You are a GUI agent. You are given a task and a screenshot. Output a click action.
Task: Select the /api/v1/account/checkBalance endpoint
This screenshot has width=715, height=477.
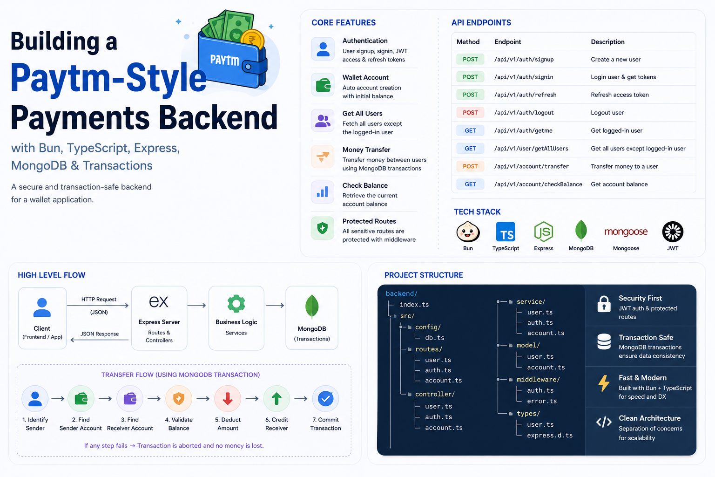click(538, 184)
